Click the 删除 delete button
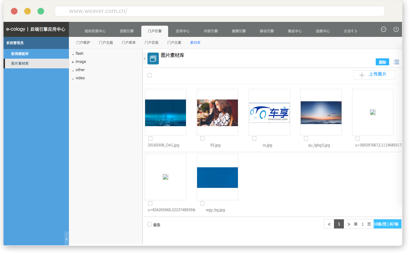The width and height of the screenshot is (416, 255). point(382,62)
